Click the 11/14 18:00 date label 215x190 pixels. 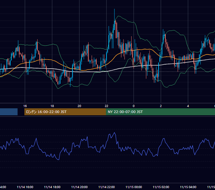pos(52,187)
